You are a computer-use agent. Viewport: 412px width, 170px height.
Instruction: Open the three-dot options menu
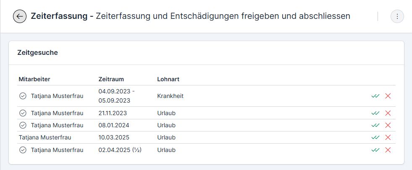pyautogui.click(x=397, y=16)
